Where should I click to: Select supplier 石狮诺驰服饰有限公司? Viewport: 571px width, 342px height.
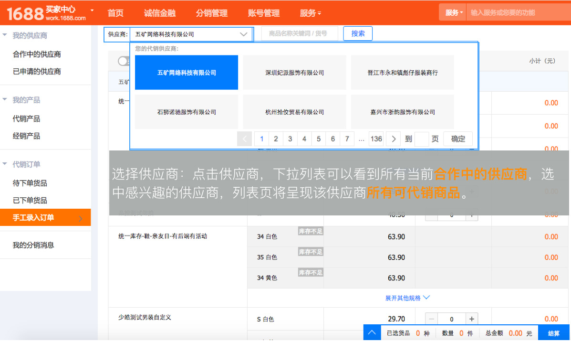(187, 112)
